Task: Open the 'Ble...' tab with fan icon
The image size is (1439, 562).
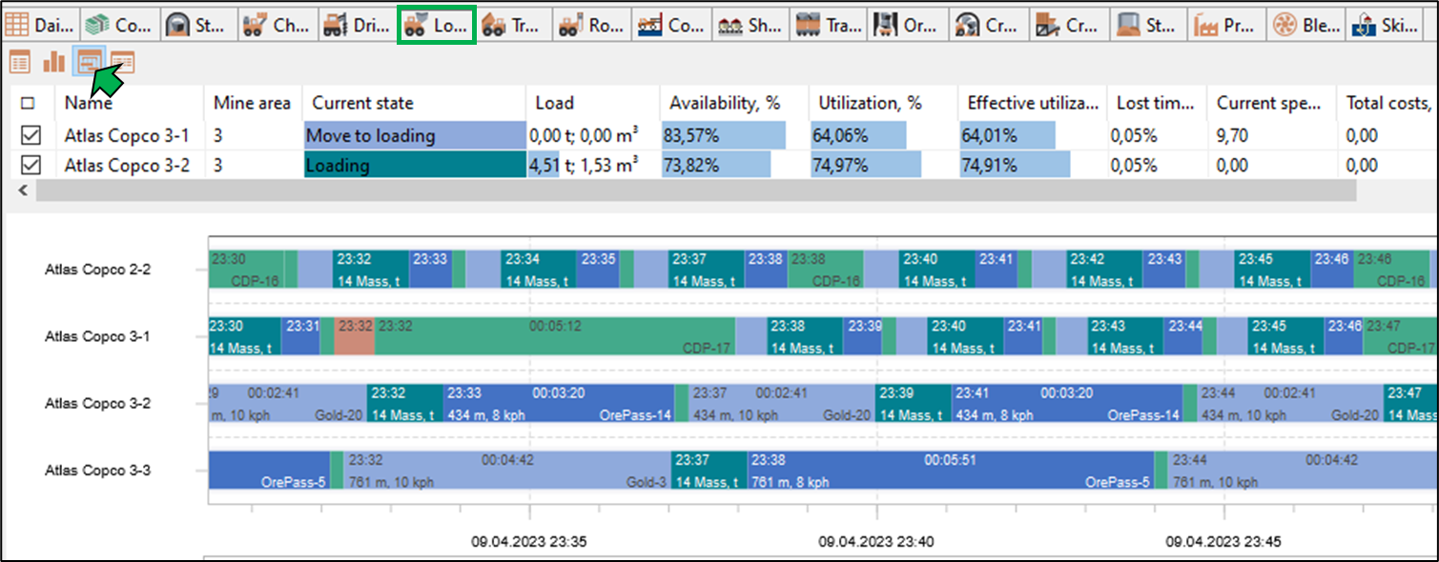Action: [1305, 26]
